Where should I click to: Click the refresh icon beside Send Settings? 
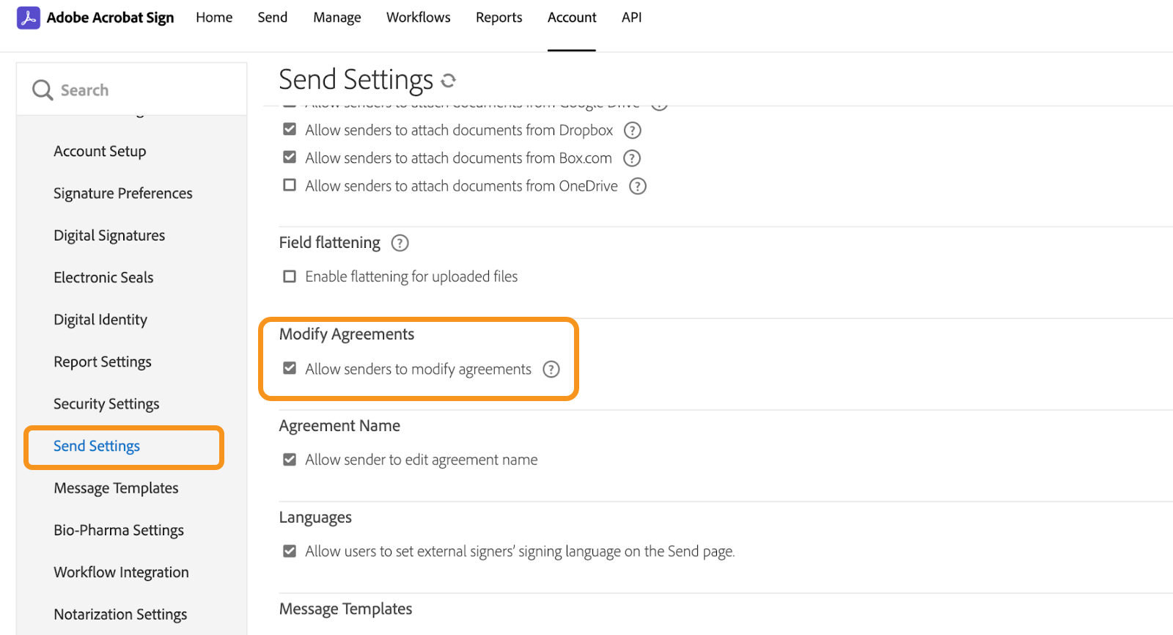(449, 80)
